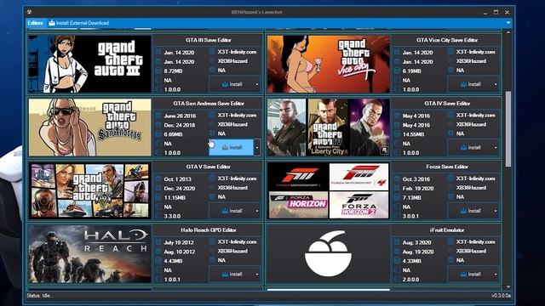
Task: Click the "Halo Reach GPD Editor" title
Action: tap(208, 230)
